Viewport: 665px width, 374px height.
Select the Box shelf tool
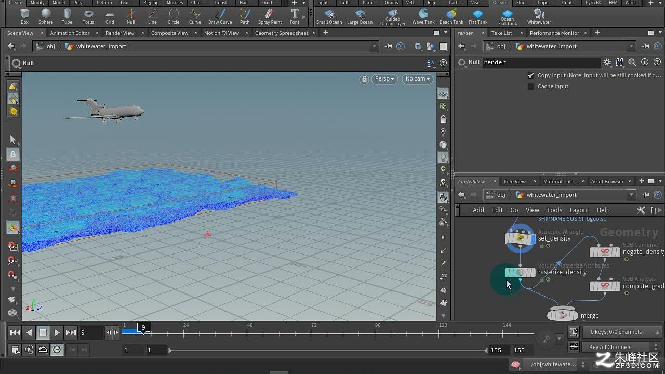point(24,16)
